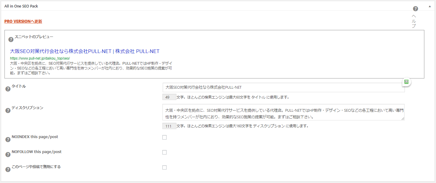
Task: Click into the タイトル input field
Action: [283, 87]
